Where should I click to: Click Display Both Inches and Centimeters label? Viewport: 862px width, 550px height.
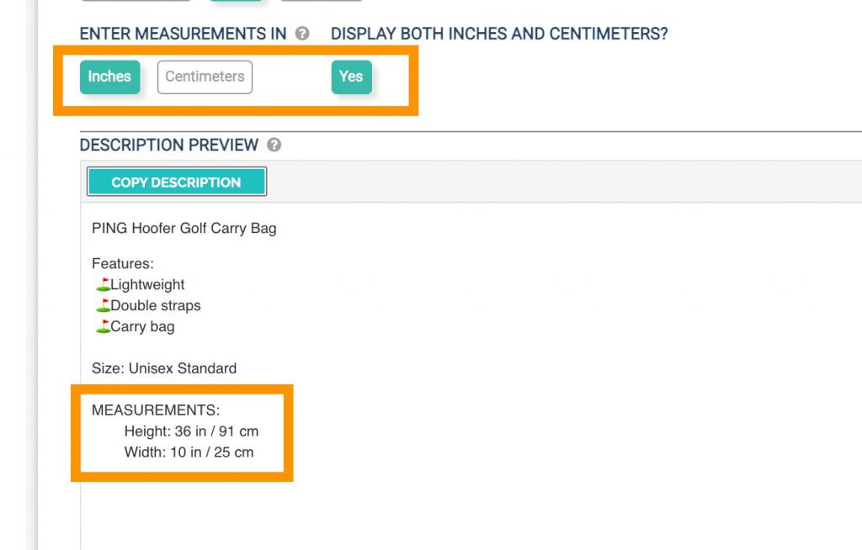[499, 34]
